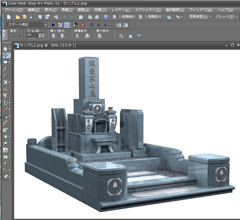Click the Print icon

pos(56,17)
